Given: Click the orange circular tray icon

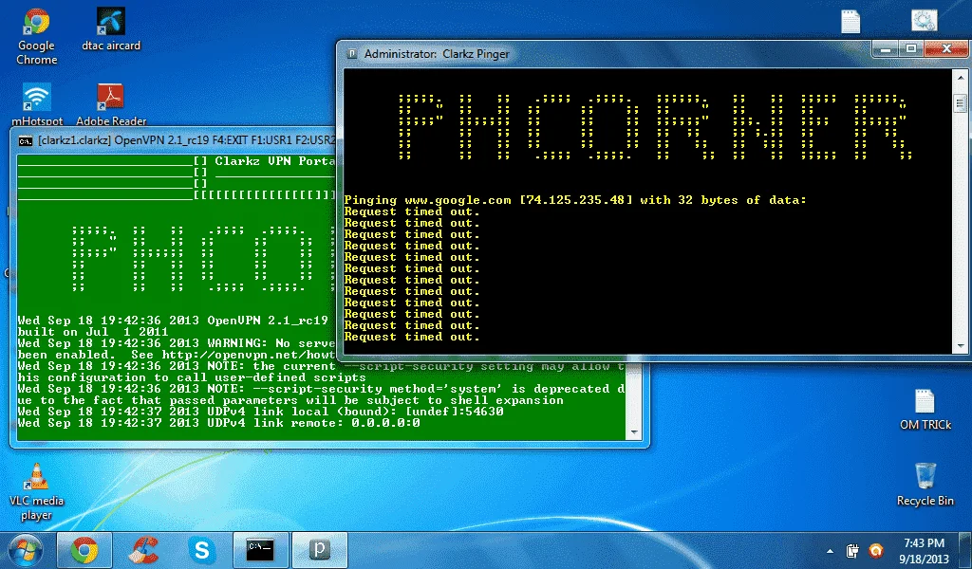Looking at the screenshot, I should click(875, 550).
